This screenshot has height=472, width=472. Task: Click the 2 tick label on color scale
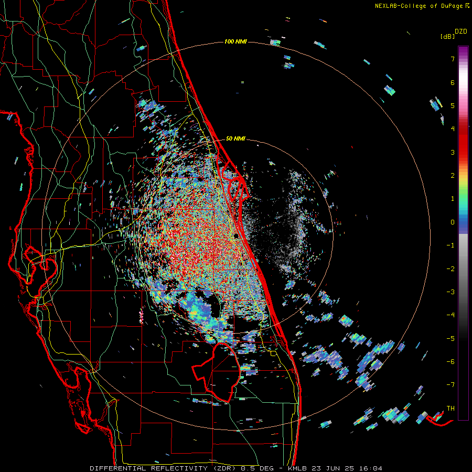pos(453,176)
